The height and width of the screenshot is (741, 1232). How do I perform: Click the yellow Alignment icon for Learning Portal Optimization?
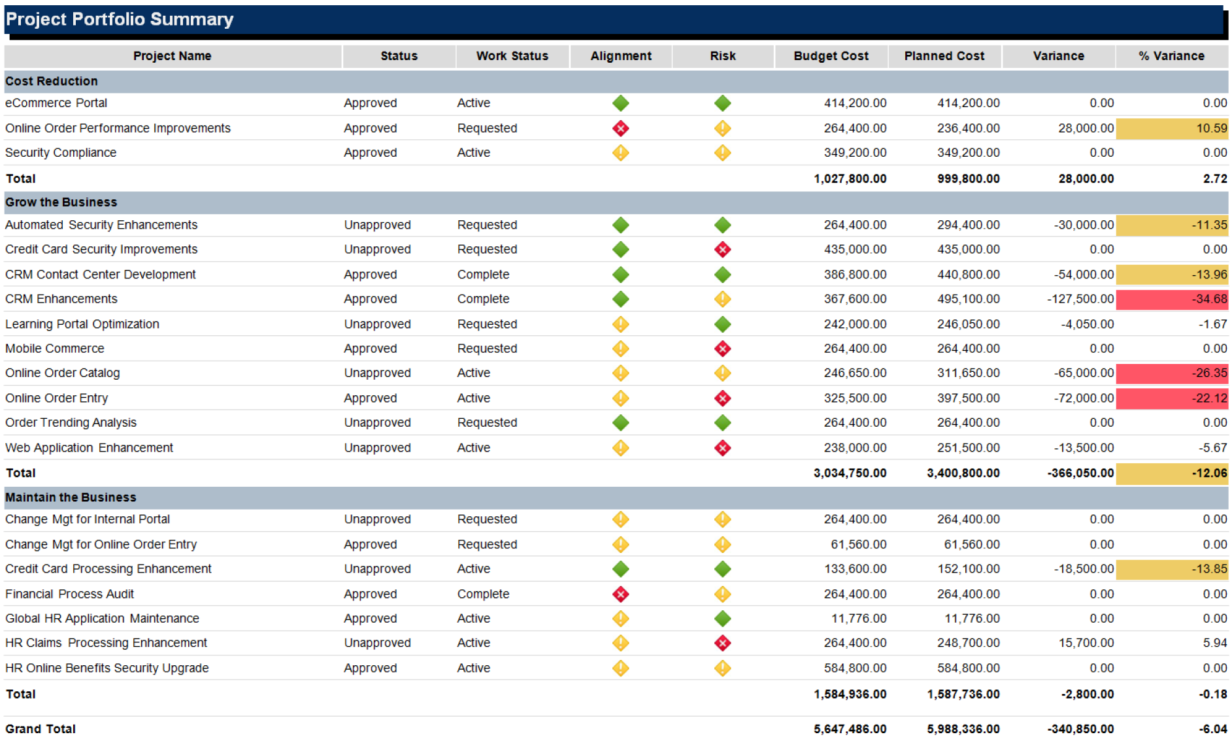click(x=620, y=324)
